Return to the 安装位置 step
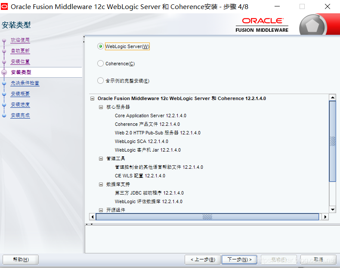Image resolution: width=340 pixels, height=268 pixels. [20, 62]
